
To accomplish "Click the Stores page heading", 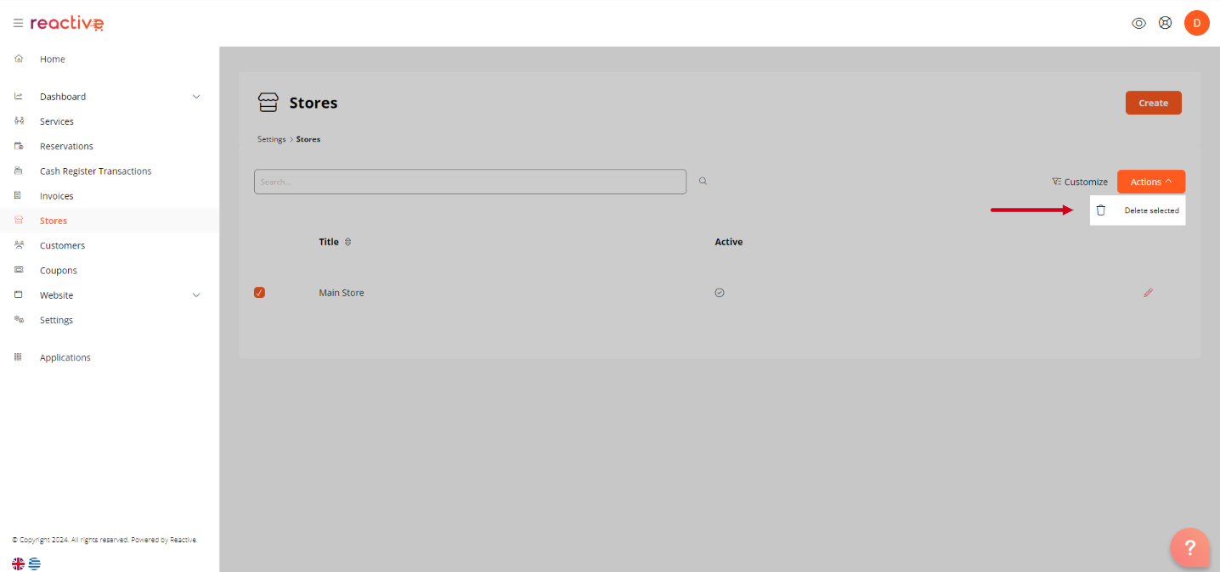I will pyautogui.click(x=313, y=103).
